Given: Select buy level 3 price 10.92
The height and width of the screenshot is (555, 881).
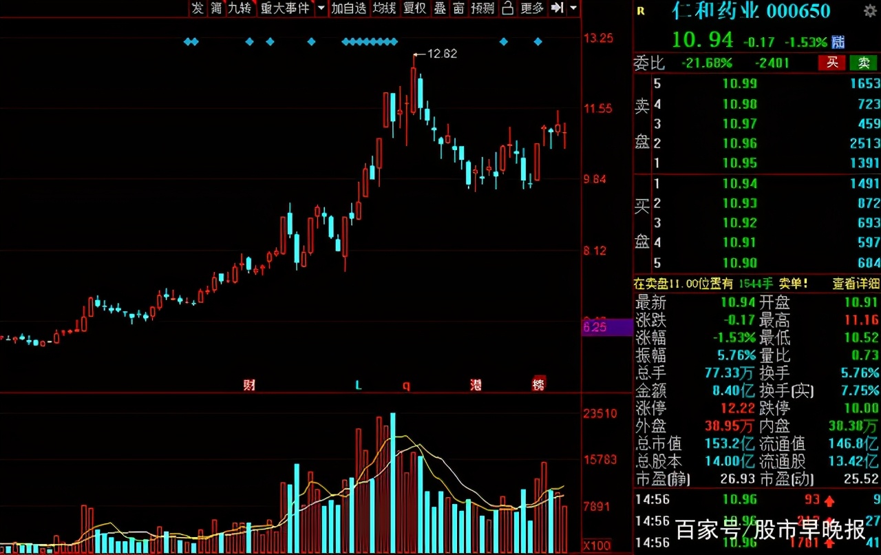Looking at the screenshot, I should (739, 223).
